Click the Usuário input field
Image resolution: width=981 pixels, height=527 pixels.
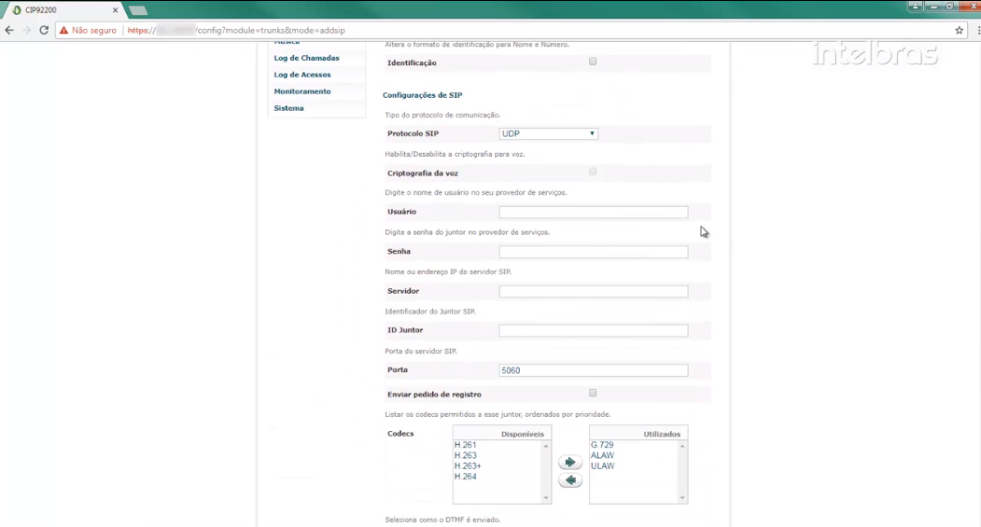point(593,213)
